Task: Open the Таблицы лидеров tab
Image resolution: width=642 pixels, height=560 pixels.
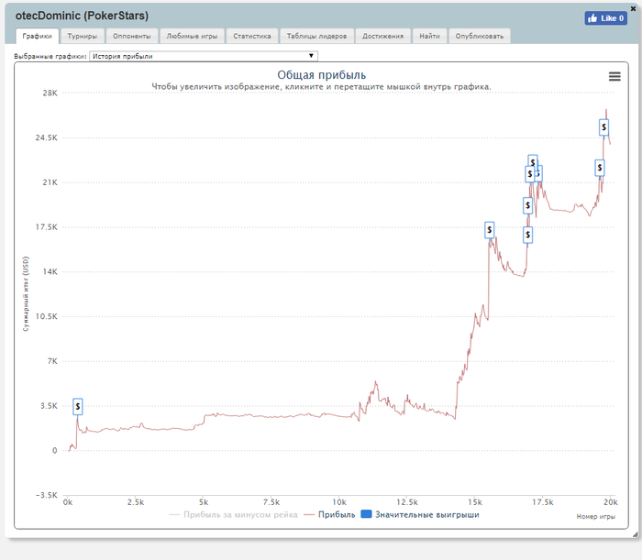Action: (x=316, y=36)
